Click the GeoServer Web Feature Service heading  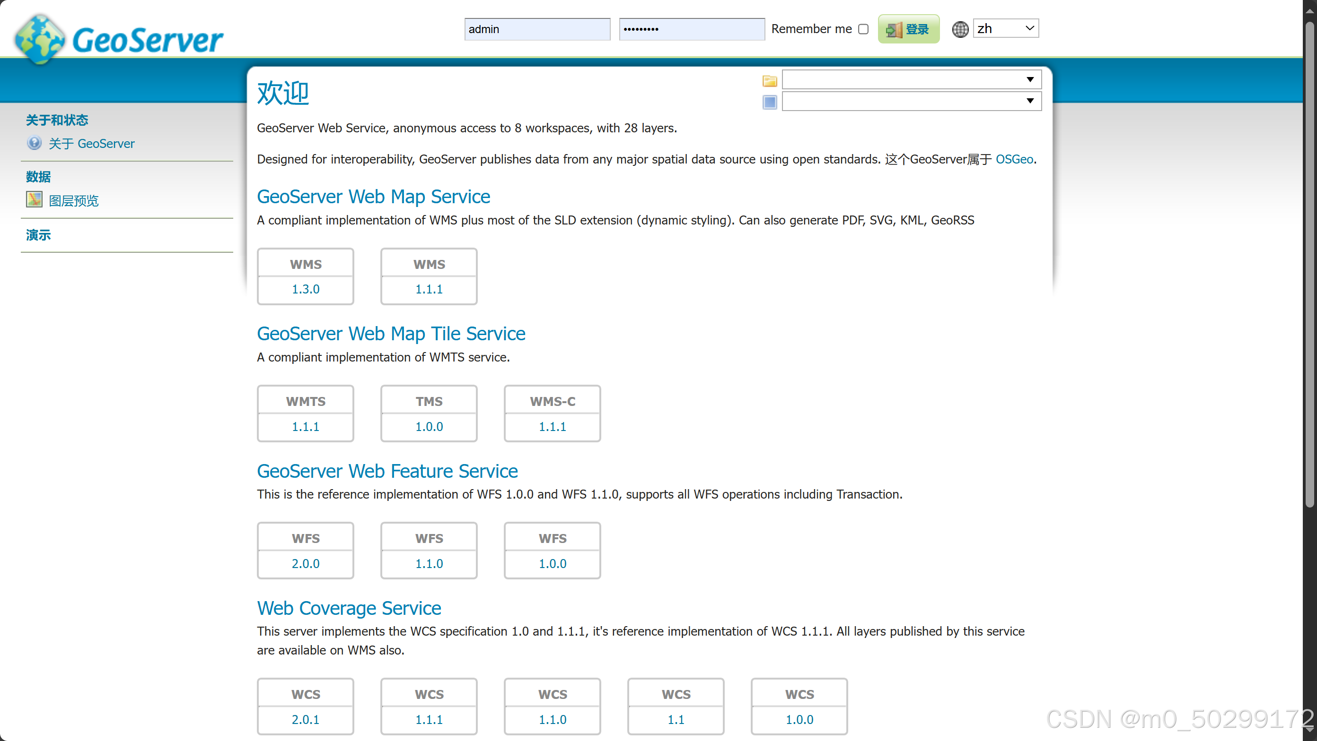pos(387,471)
